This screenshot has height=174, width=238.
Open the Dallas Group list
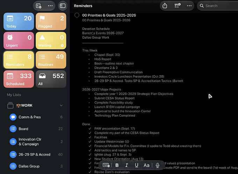pyautogui.click(x=36, y=166)
